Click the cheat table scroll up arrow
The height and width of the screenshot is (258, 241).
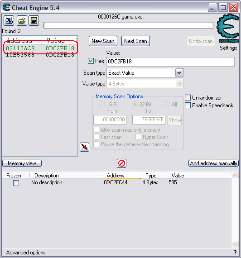pyautogui.click(x=235, y=176)
